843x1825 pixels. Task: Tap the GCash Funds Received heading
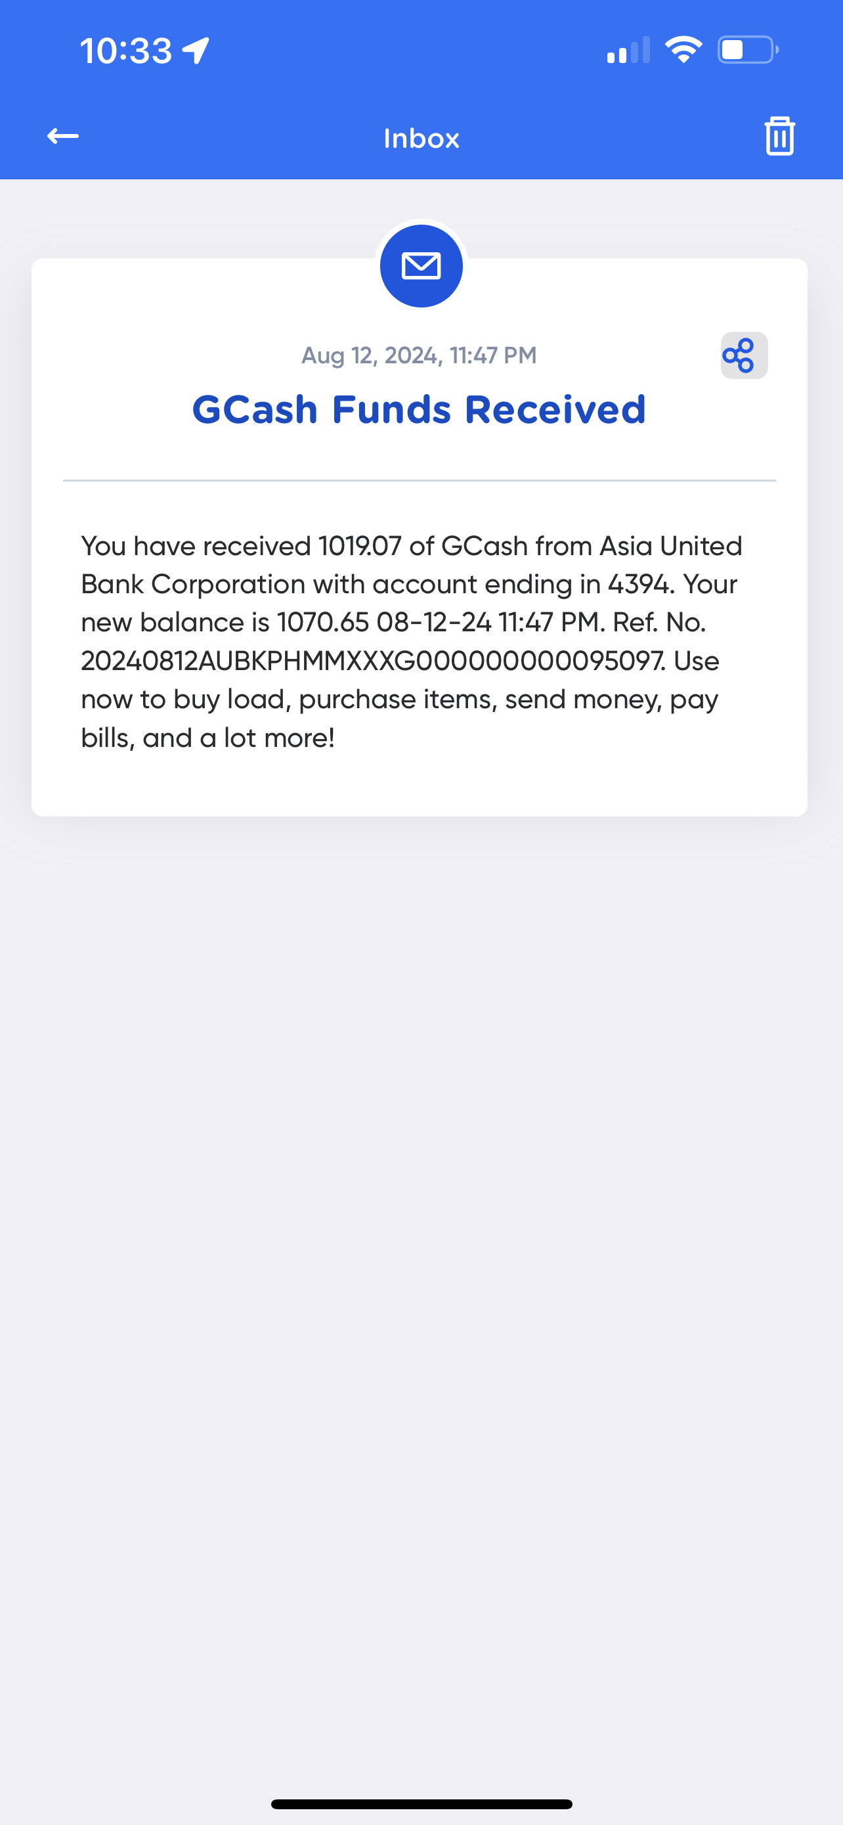coord(419,409)
